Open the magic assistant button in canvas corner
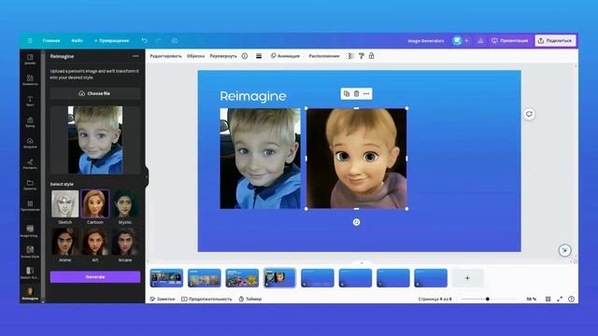 tap(564, 250)
